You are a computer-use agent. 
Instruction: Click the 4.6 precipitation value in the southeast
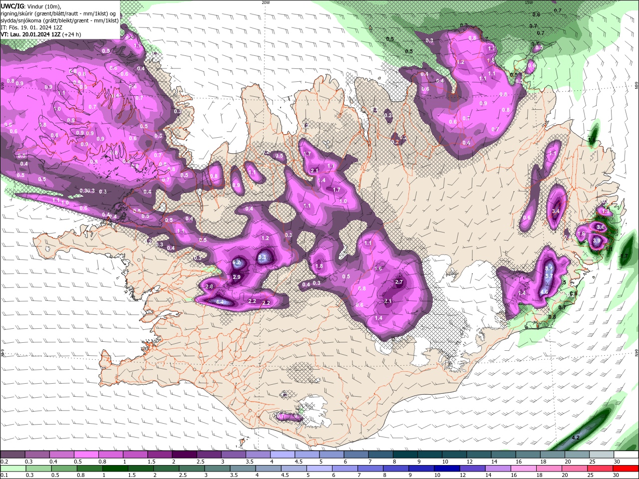point(544,292)
